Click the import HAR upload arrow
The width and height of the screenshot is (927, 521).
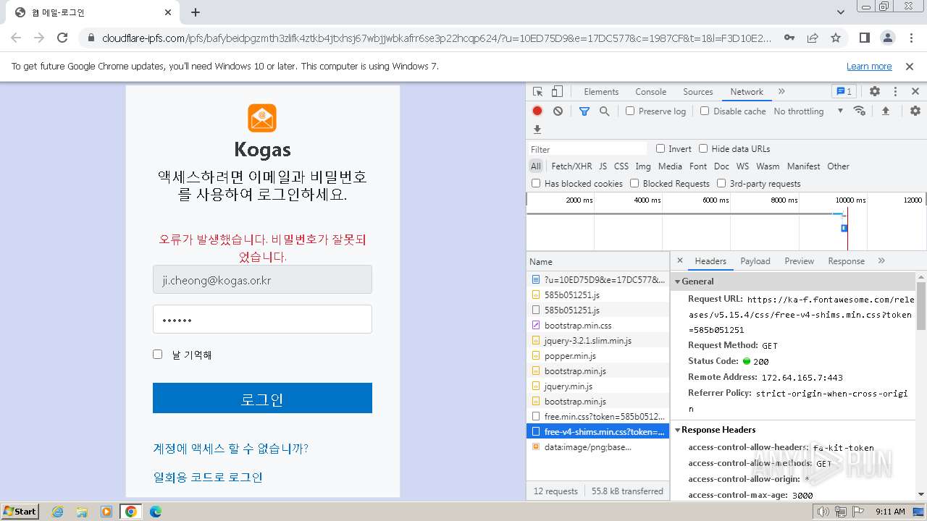click(x=885, y=111)
